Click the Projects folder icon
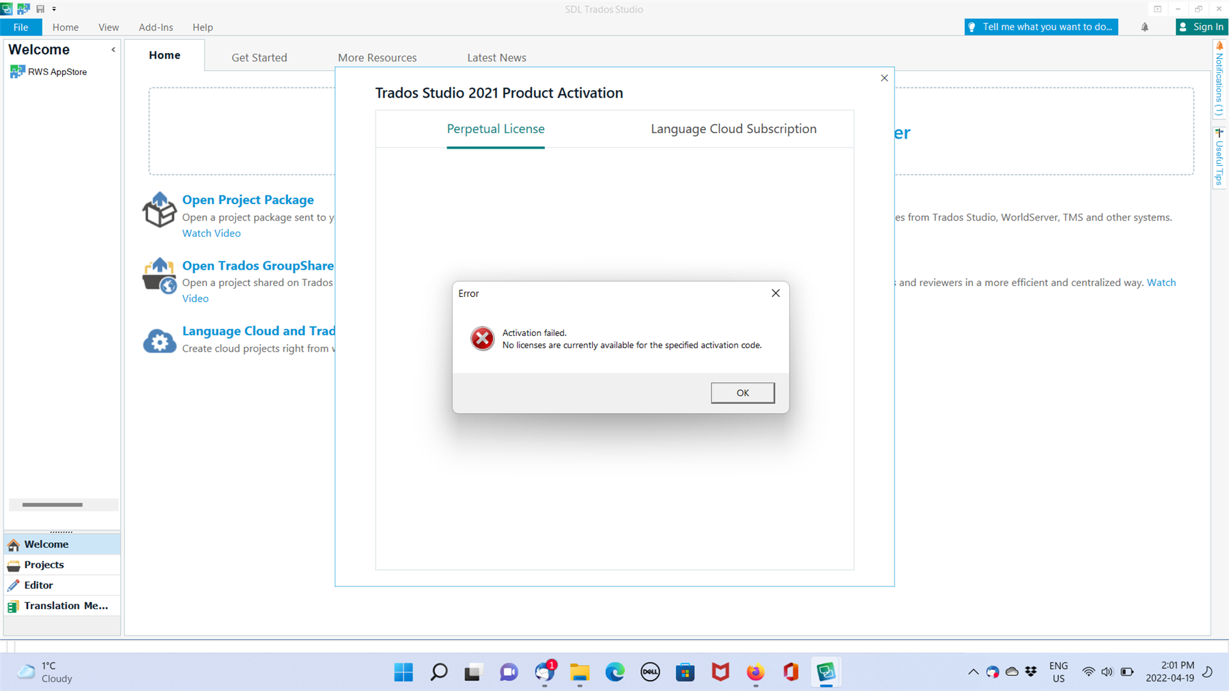The height and width of the screenshot is (691, 1229). (14, 565)
